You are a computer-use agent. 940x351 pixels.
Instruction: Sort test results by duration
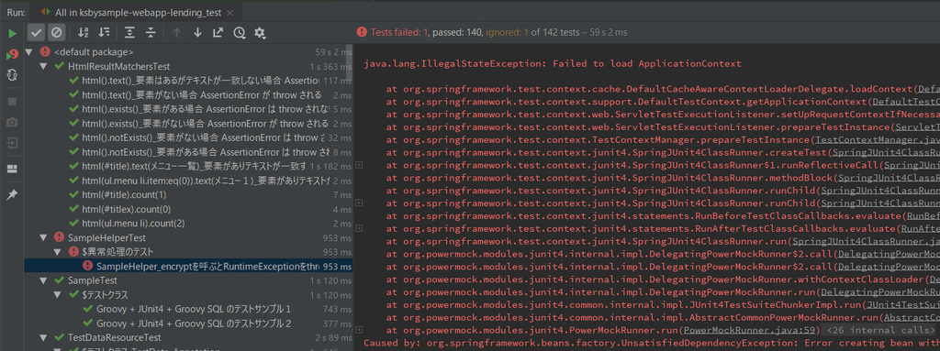[x=105, y=33]
